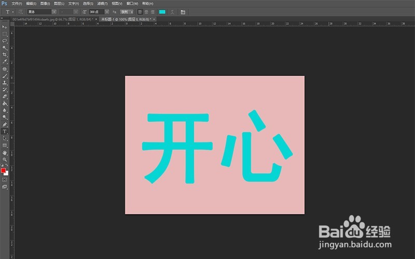Select the Blur tool
415x259 pixels.
point(5,110)
